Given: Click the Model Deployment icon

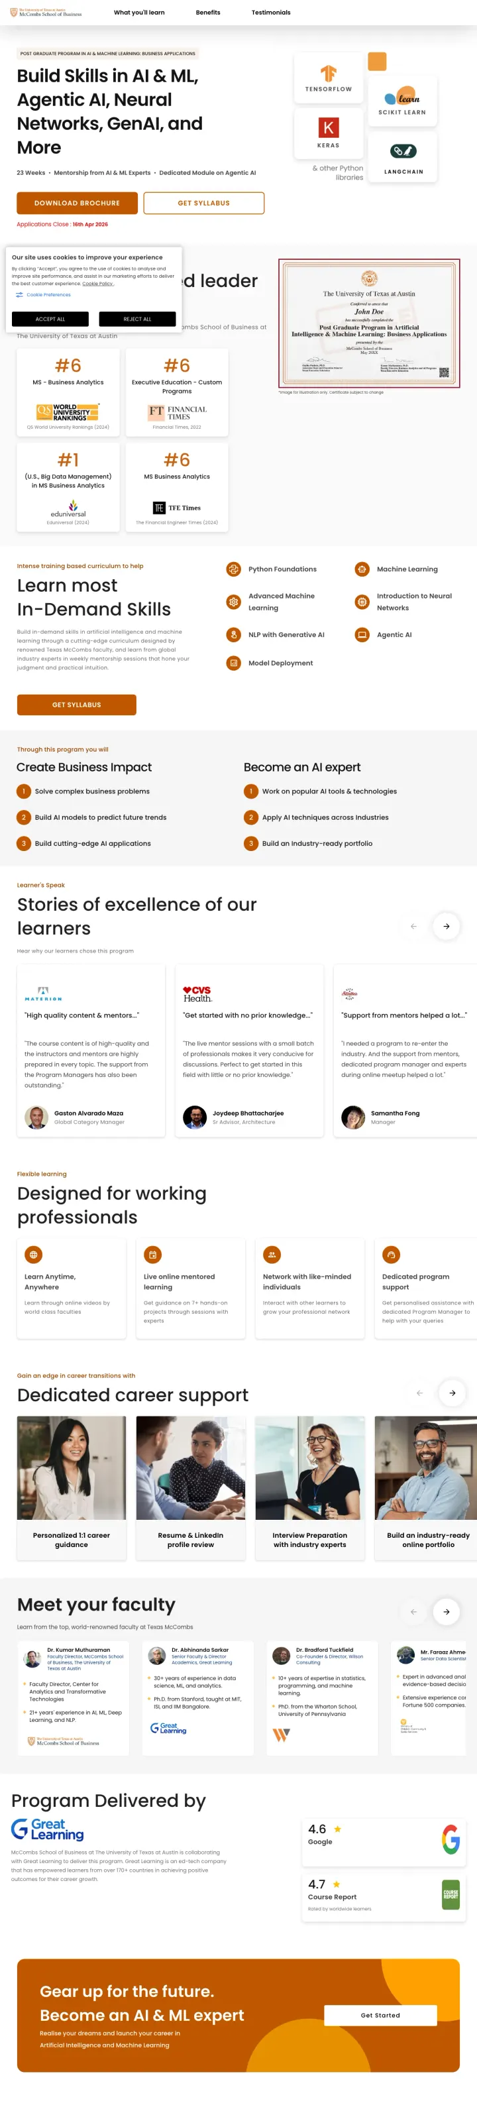Looking at the screenshot, I should click(x=233, y=663).
